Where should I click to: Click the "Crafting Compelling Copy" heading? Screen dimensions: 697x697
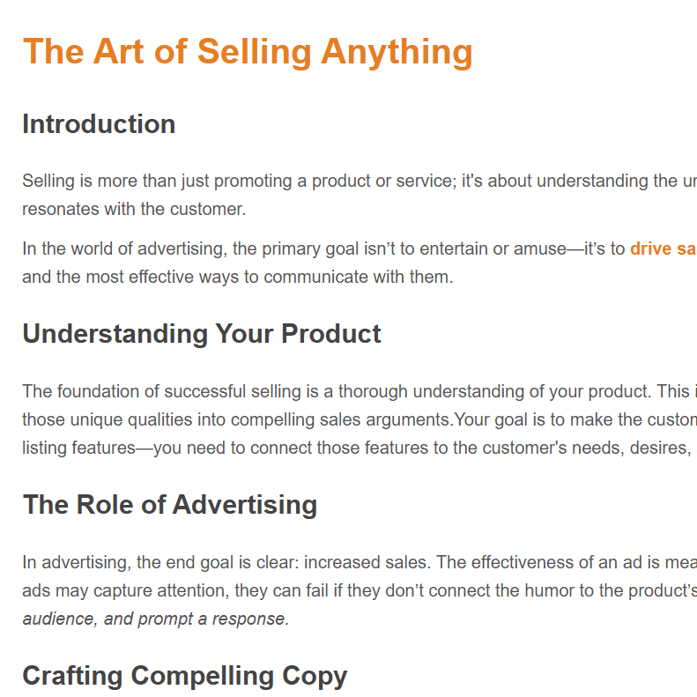click(x=185, y=676)
